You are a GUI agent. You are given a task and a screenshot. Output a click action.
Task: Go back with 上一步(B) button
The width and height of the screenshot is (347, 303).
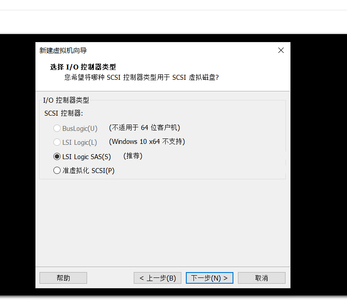(158, 278)
